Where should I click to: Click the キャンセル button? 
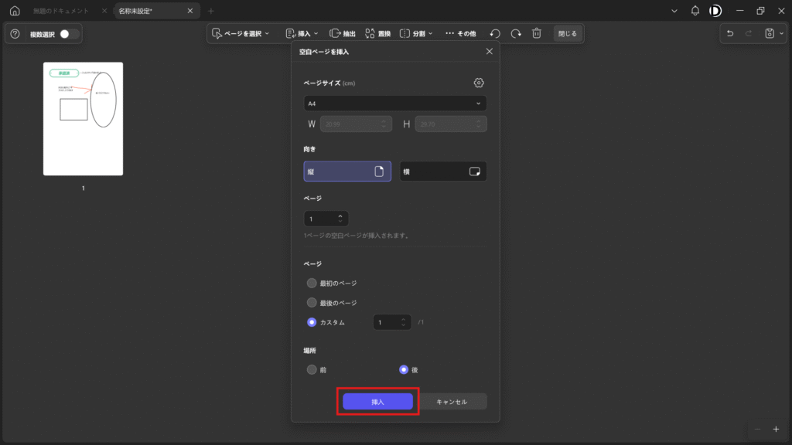pos(452,402)
